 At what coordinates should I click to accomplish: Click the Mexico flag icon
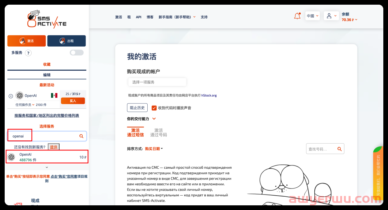coord(54,95)
